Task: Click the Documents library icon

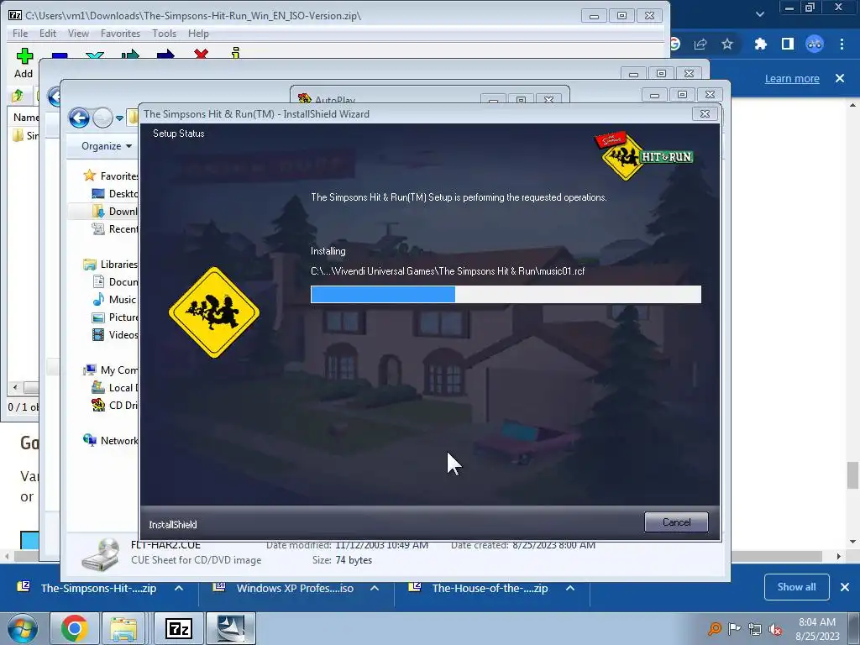Action: click(x=98, y=282)
